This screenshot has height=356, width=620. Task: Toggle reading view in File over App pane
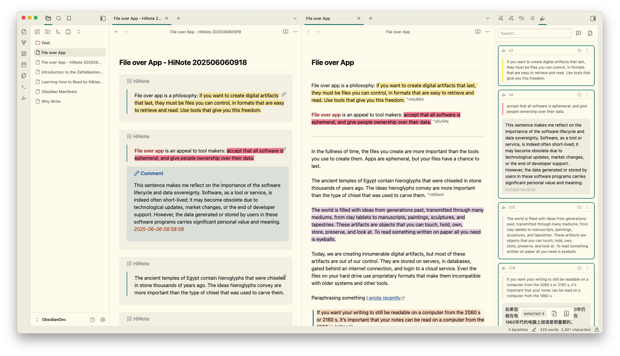pyautogui.click(x=478, y=32)
